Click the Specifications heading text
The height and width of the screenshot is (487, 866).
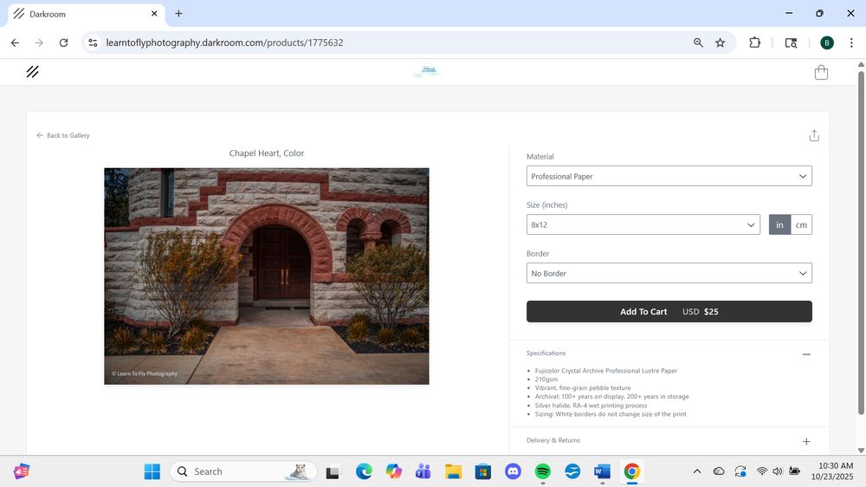pos(546,354)
